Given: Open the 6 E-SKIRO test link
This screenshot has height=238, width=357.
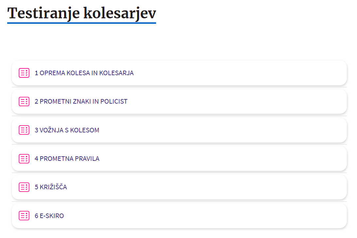Looking at the screenshot, I should 49,216.
